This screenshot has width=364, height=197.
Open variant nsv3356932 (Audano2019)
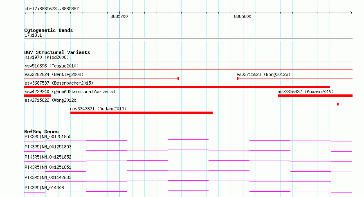point(306,92)
